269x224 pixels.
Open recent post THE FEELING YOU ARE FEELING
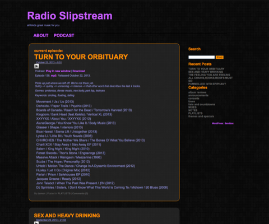(209, 75)
